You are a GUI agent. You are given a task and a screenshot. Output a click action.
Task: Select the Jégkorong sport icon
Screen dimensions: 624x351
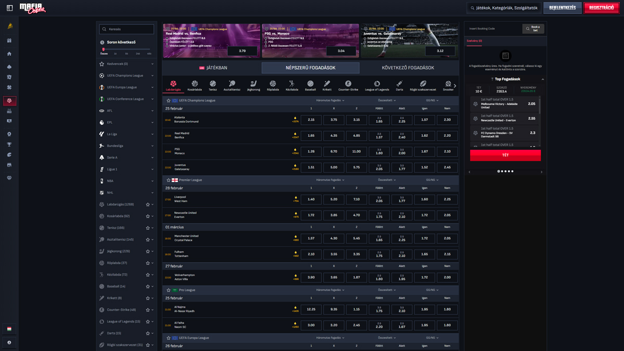tap(253, 85)
